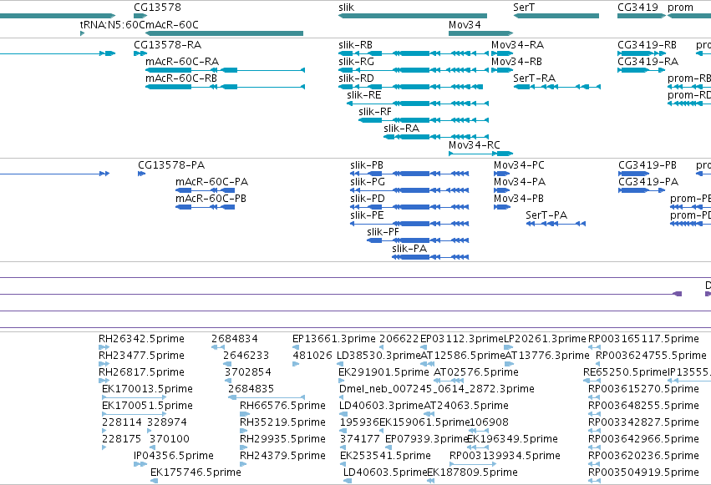Select the Mov34 gene bar
The width and height of the screenshot is (711, 485).
(480, 33)
